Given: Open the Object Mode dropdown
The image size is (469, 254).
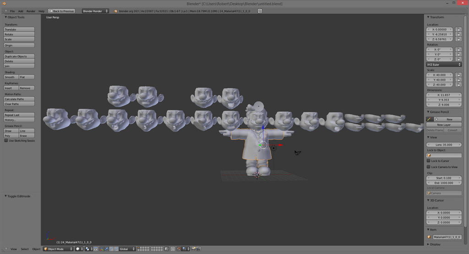Looking at the screenshot, I should (58, 249).
